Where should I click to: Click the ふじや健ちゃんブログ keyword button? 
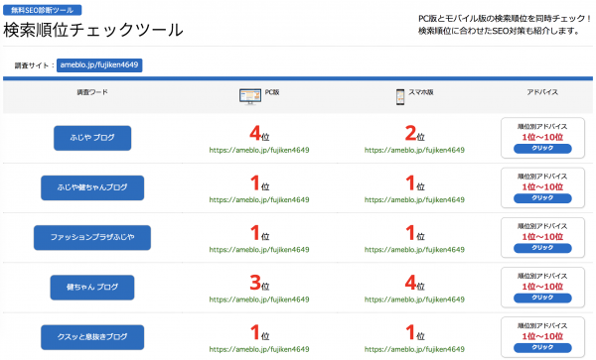[x=92, y=187]
